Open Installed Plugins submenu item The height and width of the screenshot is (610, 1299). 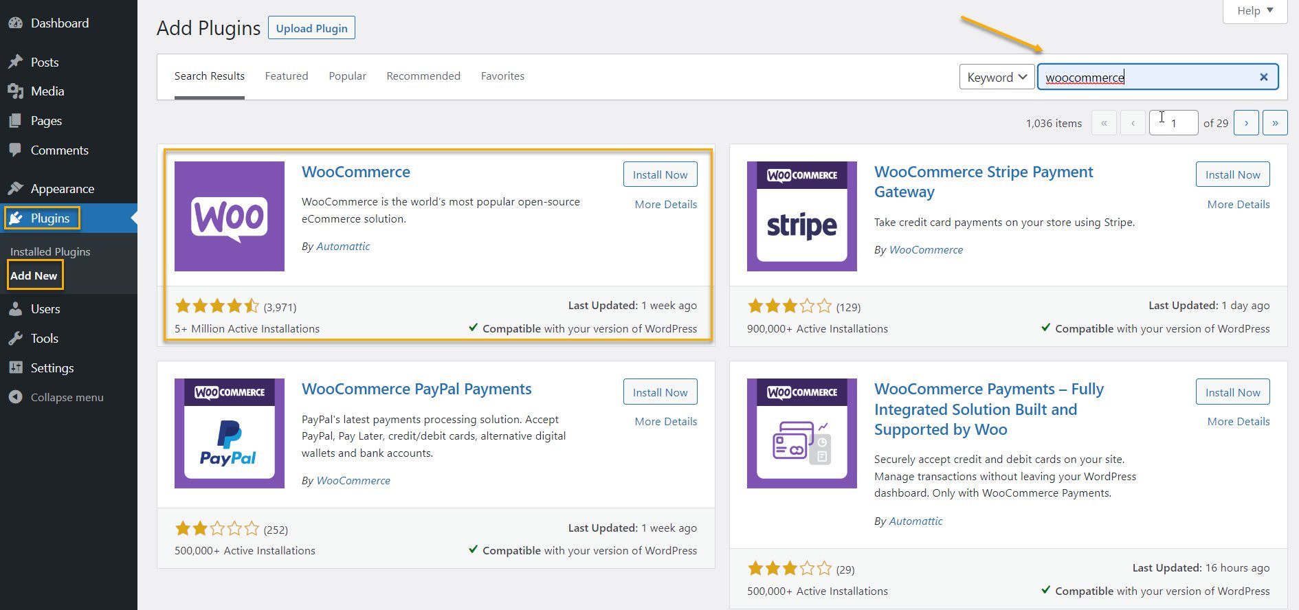[50, 251]
